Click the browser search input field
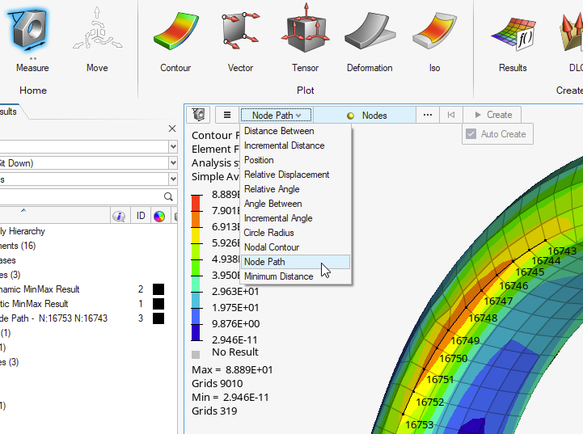Image resolution: width=583 pixels, height=434 pixels. 80,196
